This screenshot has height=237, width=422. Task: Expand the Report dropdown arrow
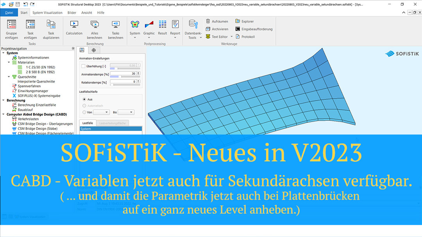(x=175, y=38)
